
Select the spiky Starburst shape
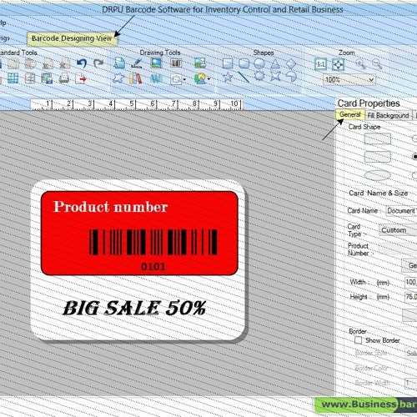click(x=259, y=76)
